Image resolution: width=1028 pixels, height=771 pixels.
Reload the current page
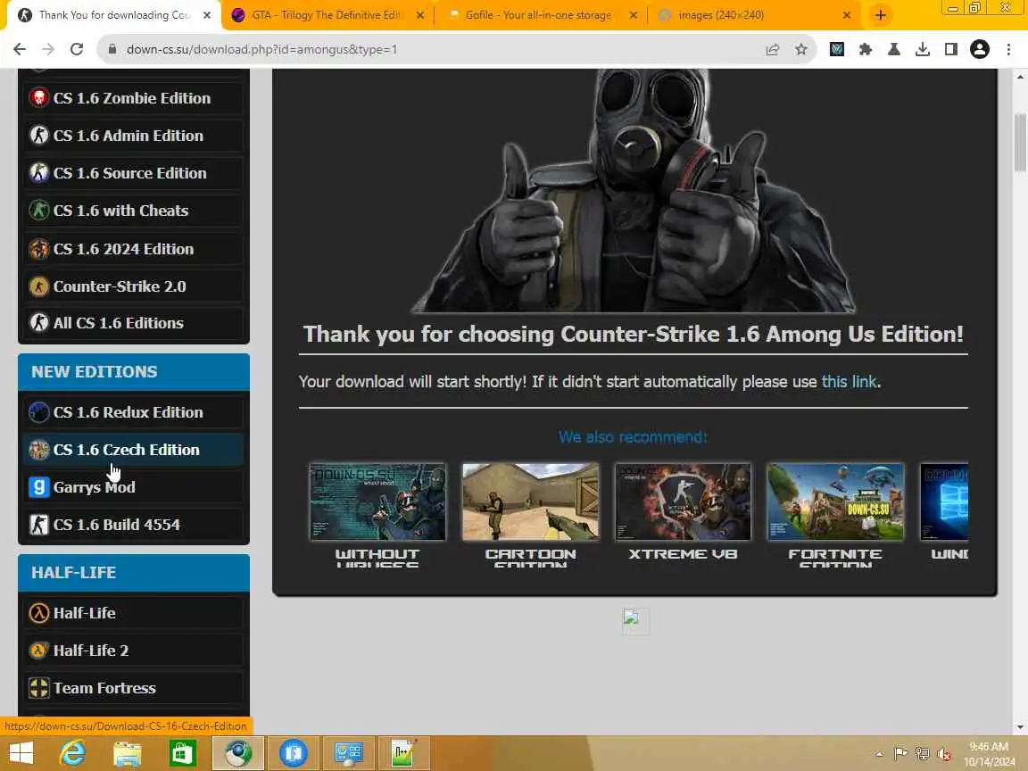click(77, 49)
